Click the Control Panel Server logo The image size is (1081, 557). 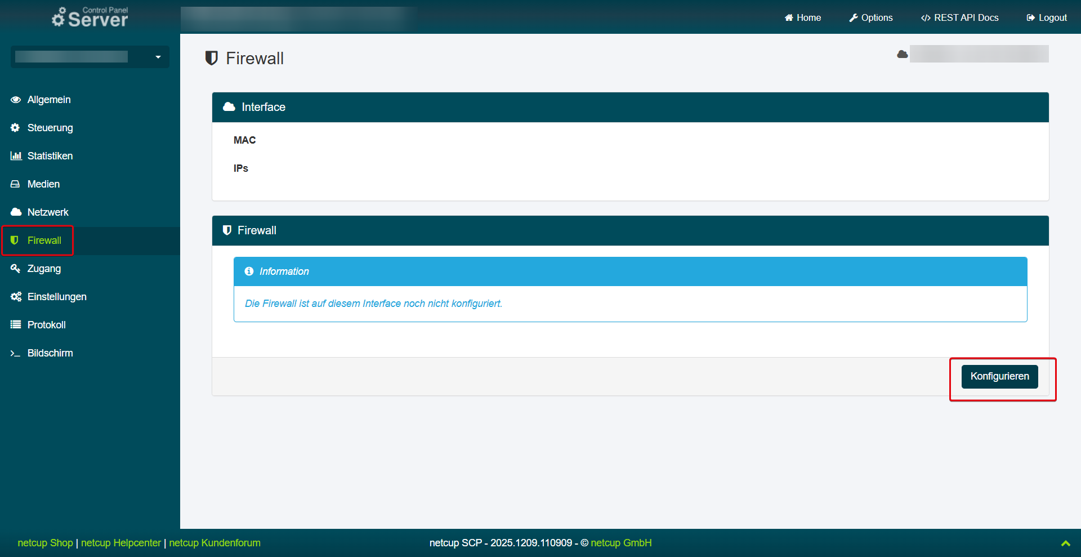pyautogui.click(x=90, y=17)
